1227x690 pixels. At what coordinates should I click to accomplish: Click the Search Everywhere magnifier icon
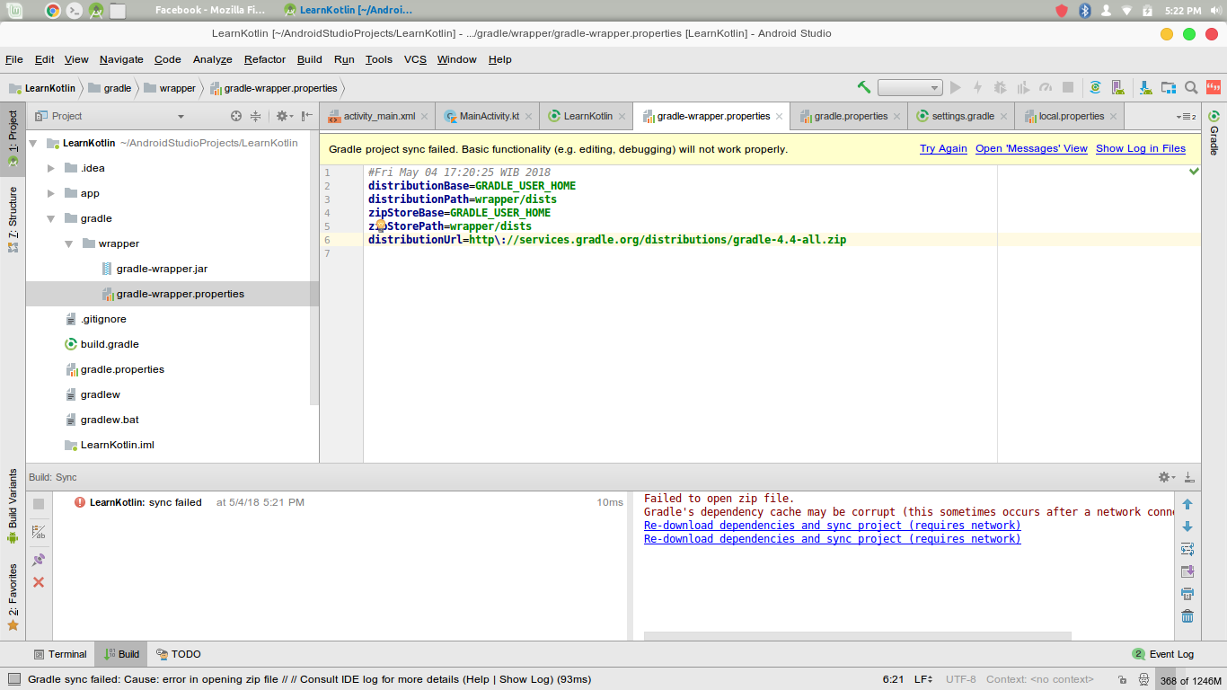coord(1191,87)
